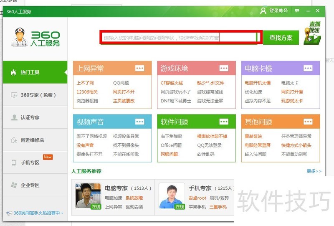Open the 手机专区 sidebar tab

[35, 163]
